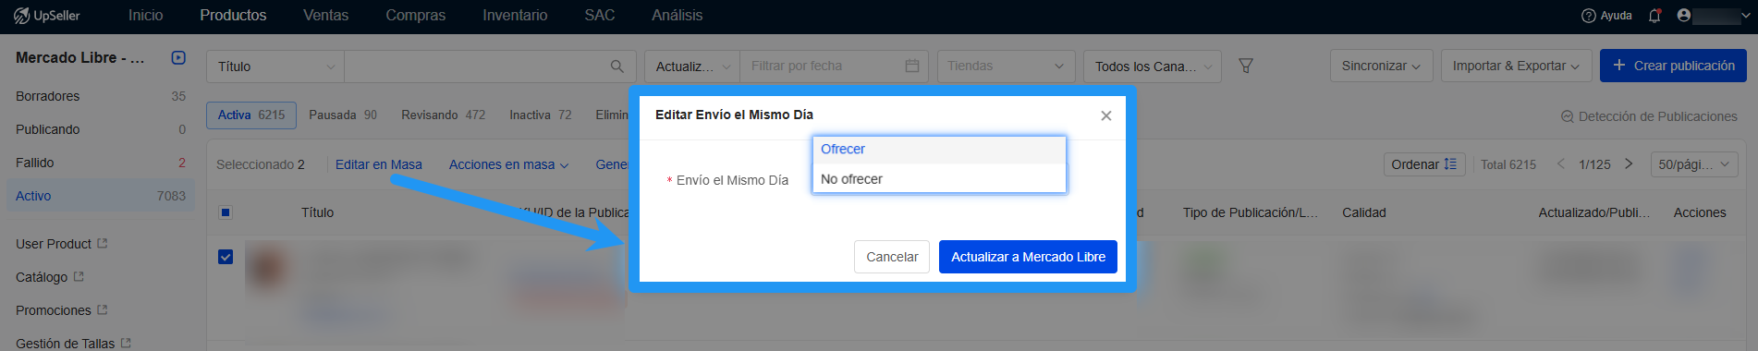This screenshot has width=1758, height=351.
Task: Click the Ayuda help icon
Action: pyautogui.click(x=1589, y=16)
